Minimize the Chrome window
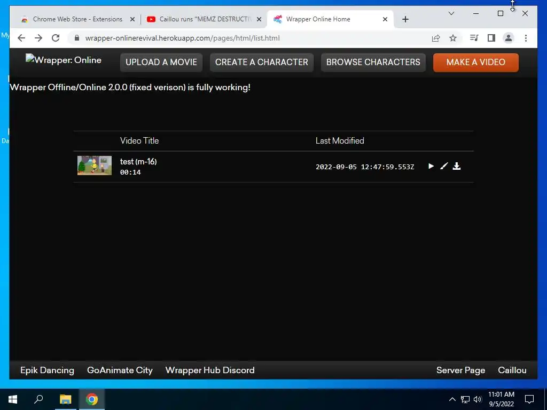Image resolution: width=547 pixels, height=410 pixels. (476, 13)
